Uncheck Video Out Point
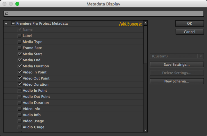Viewport: 207px width, 136px height. 20,78
